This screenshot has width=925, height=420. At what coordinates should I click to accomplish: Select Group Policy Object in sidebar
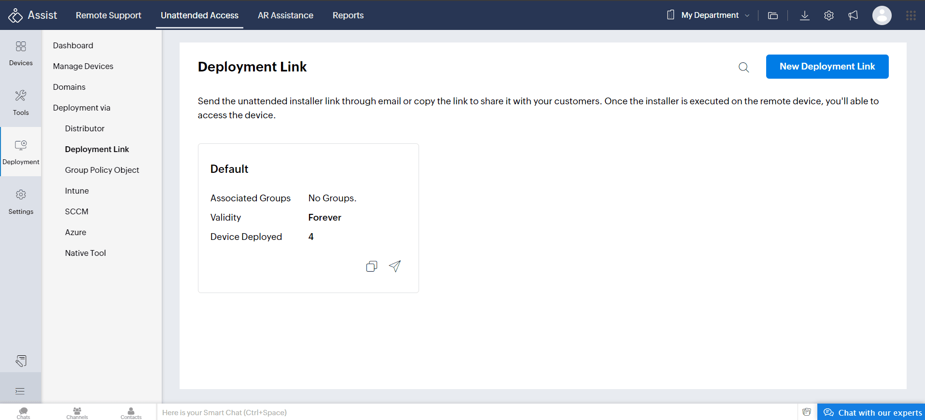point(102,170)
